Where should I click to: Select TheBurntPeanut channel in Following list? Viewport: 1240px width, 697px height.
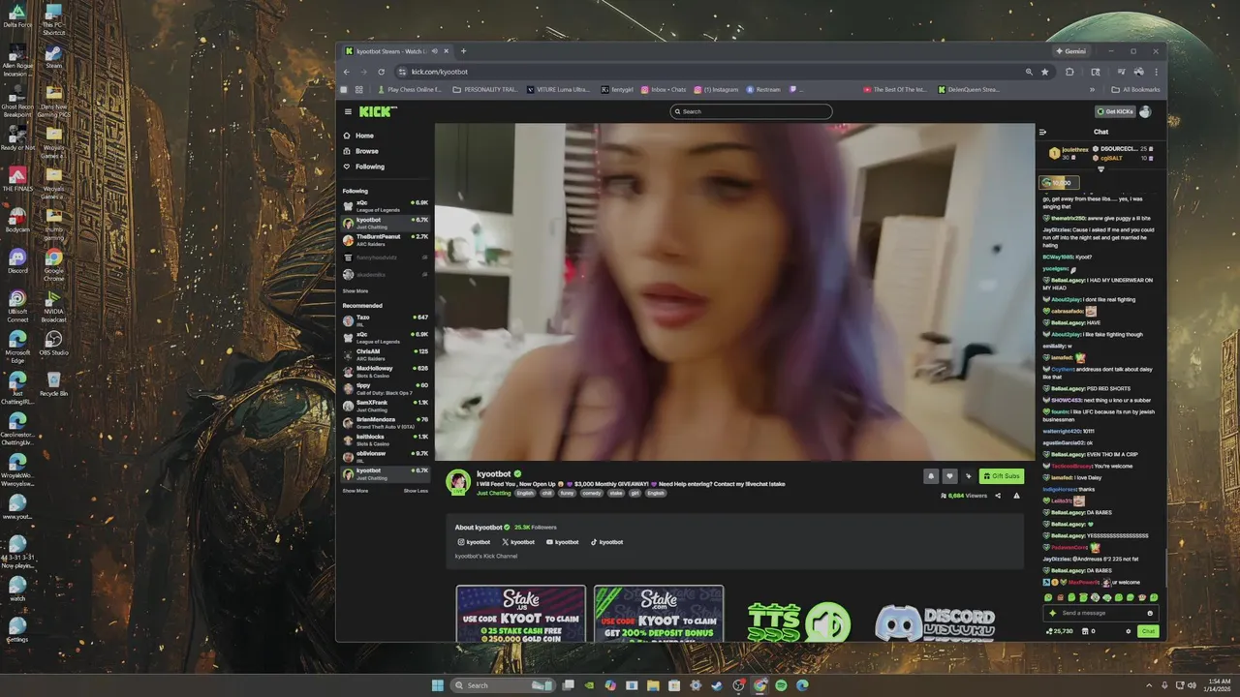click(385, 239)
